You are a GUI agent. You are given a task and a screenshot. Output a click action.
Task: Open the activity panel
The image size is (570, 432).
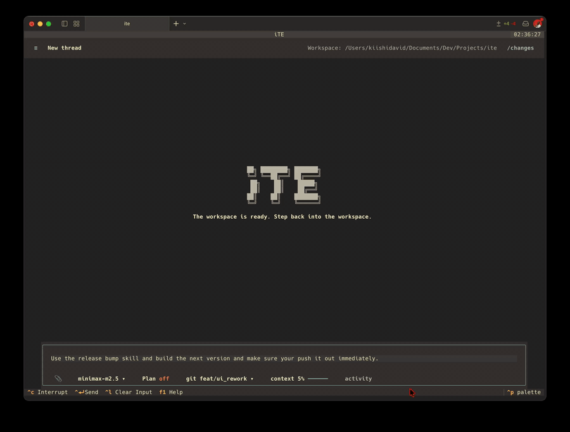tap(358, 379)
